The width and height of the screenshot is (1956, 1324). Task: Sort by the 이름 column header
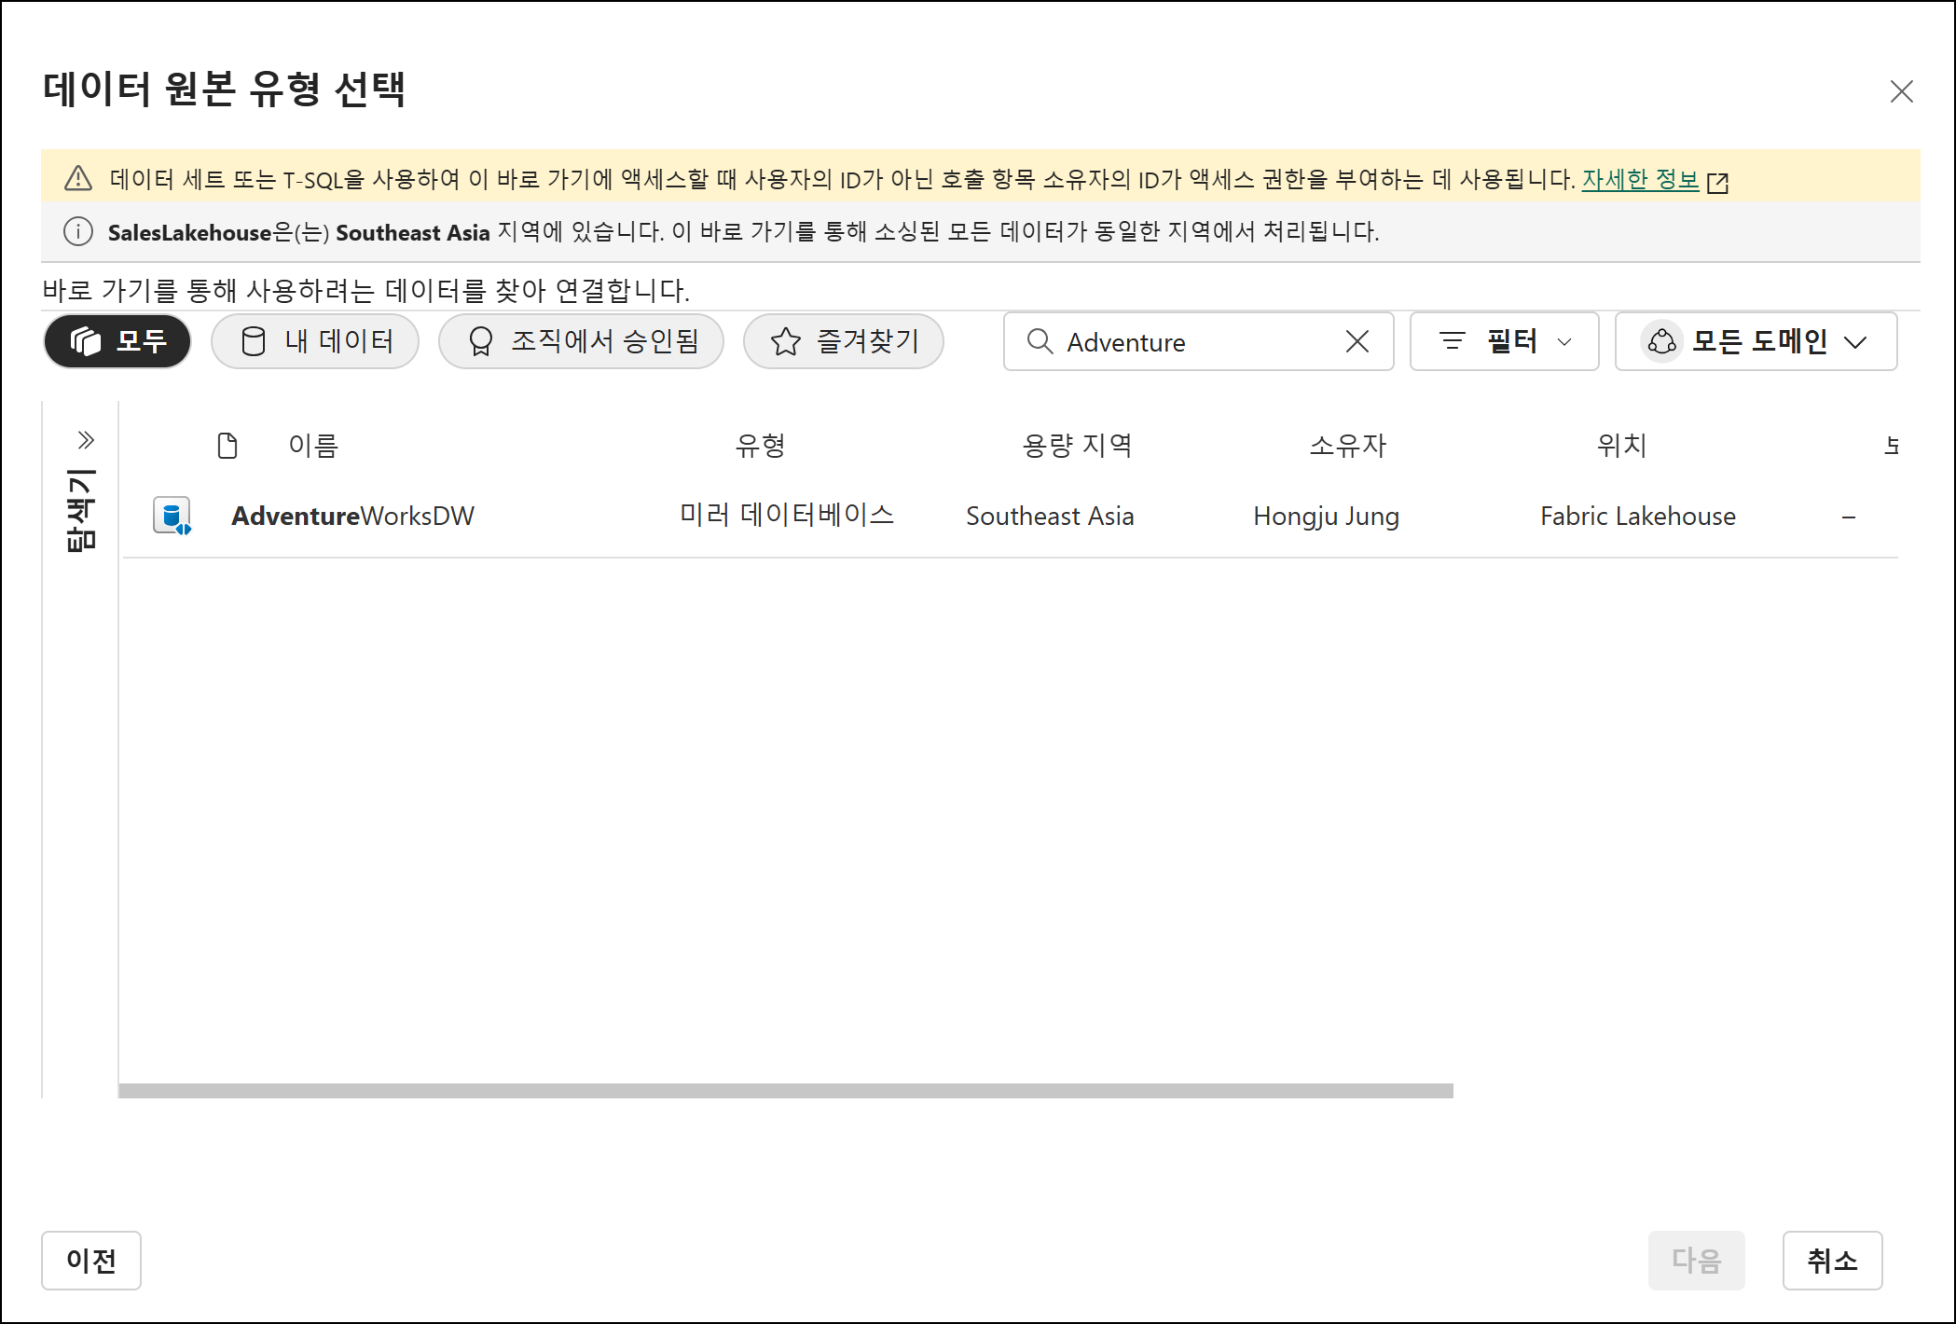(313, 446)
